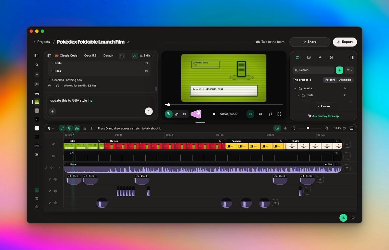This screenshot has height=250, width=389.
Task: Click the preview scrubber progress bar
Action: coord(224,105)
